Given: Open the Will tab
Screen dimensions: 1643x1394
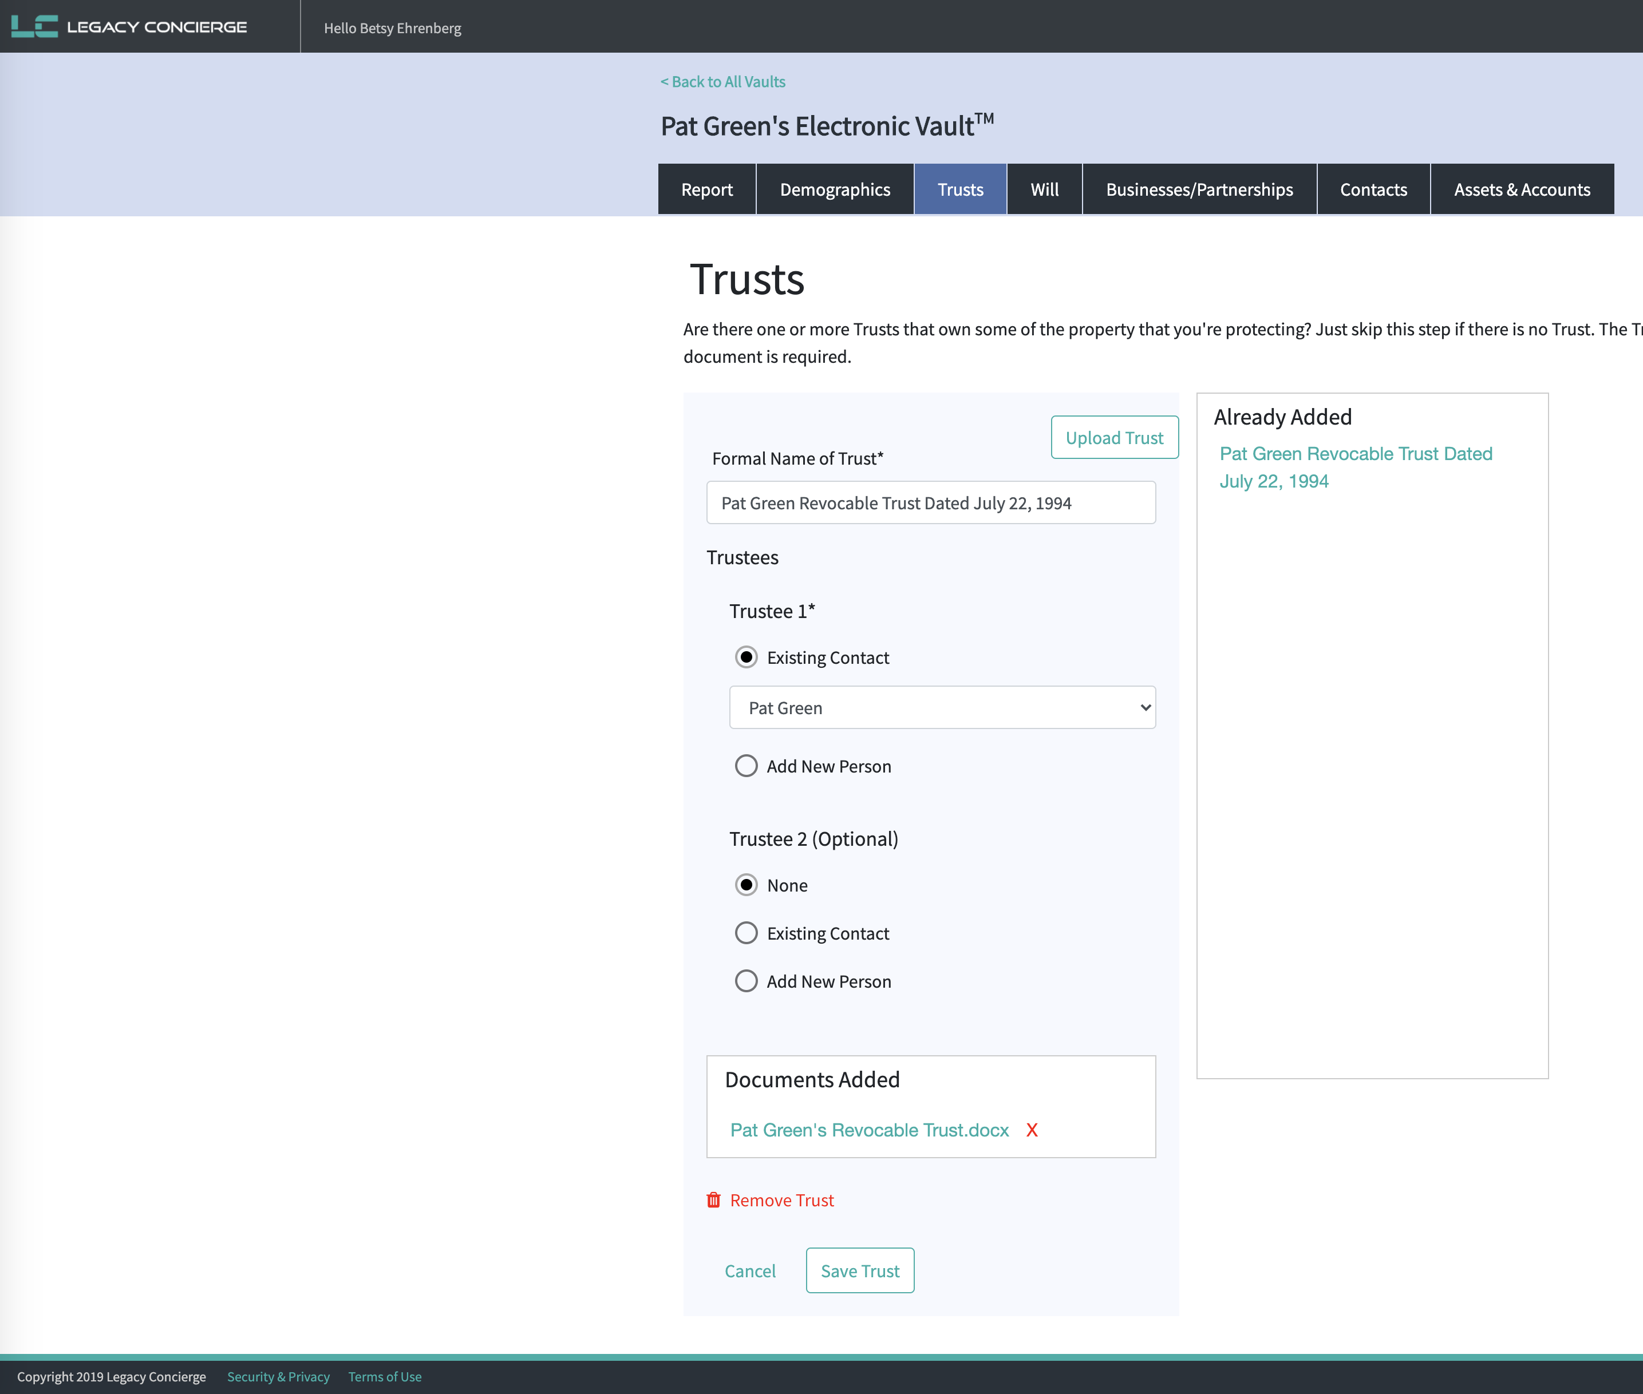Looking at the screenshot, I should (1044, 189).
